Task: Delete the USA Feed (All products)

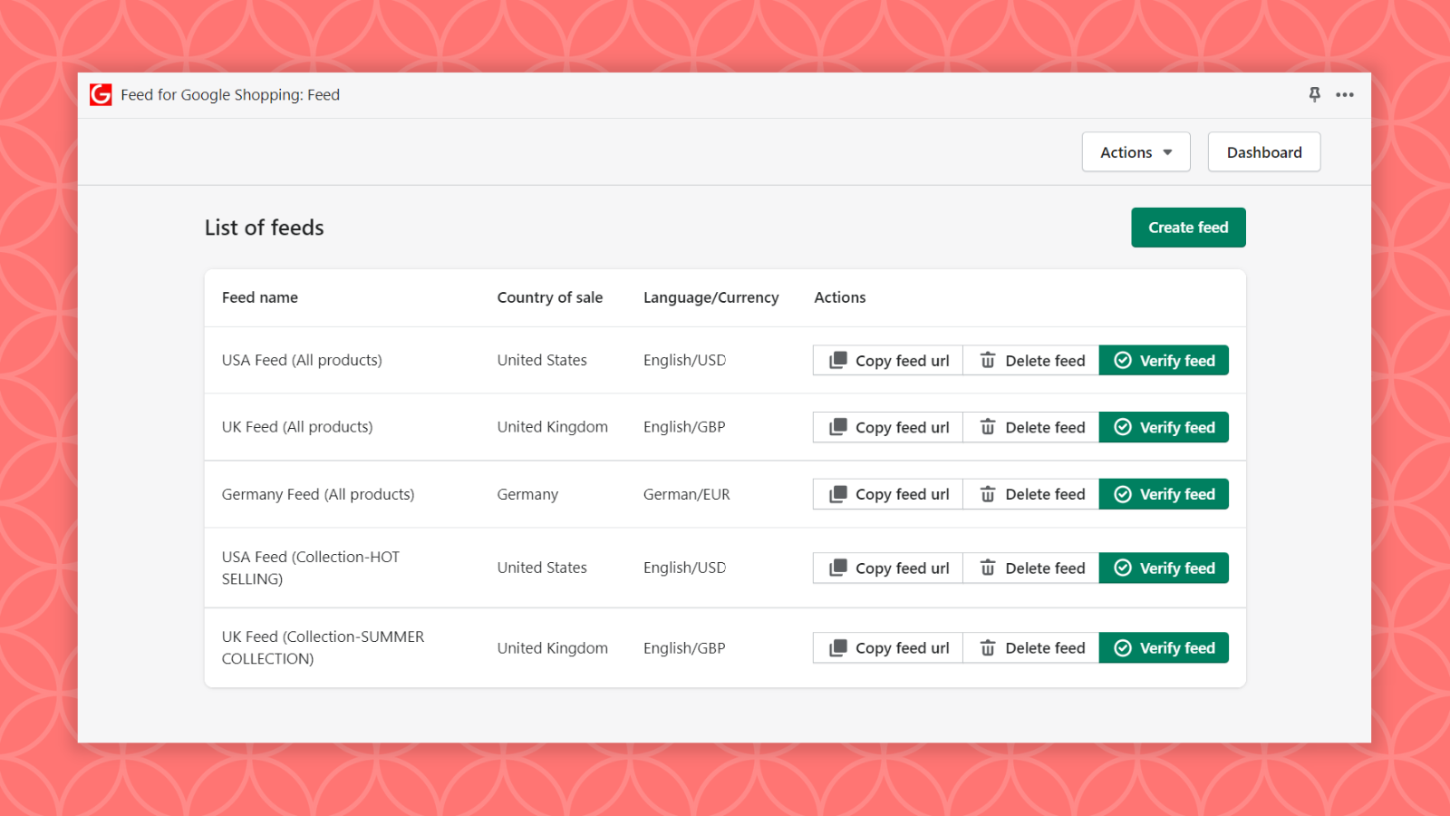Action: 1030,360
